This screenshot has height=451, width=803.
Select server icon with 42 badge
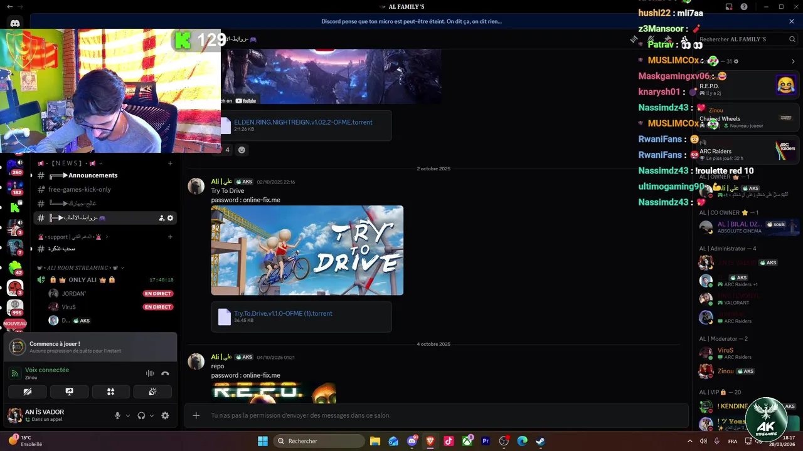[15, 267]
